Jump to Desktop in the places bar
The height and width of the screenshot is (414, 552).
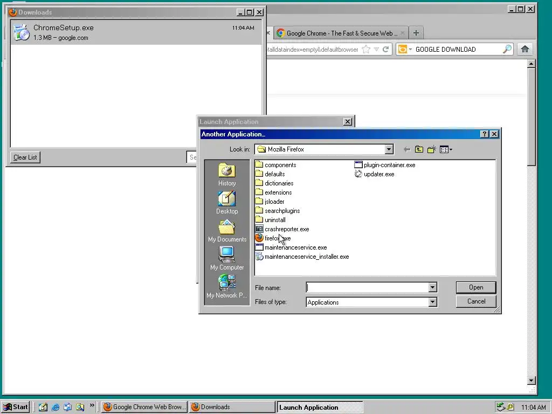point(227,203)
